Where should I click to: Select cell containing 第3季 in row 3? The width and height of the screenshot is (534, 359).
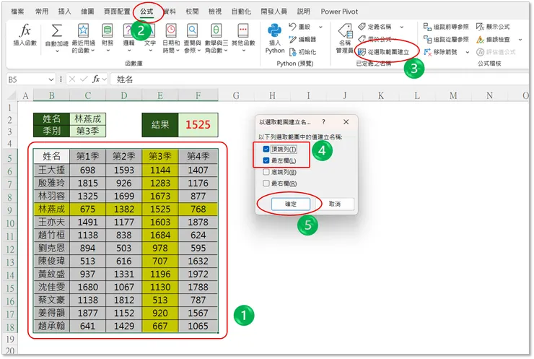[88, 131]
